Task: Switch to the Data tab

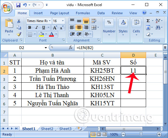Action: tap(101, 13)
